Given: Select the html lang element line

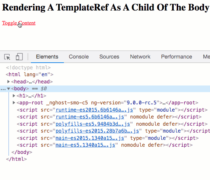Looking at the screenshot, I should [x=29, y=75].
